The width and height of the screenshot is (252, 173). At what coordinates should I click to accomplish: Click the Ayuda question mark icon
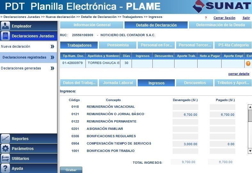pos(5,168)
